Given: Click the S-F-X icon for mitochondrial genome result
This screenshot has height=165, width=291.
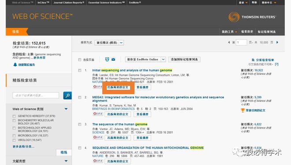Looking at the screenshot, I should [x=98, y=161].
